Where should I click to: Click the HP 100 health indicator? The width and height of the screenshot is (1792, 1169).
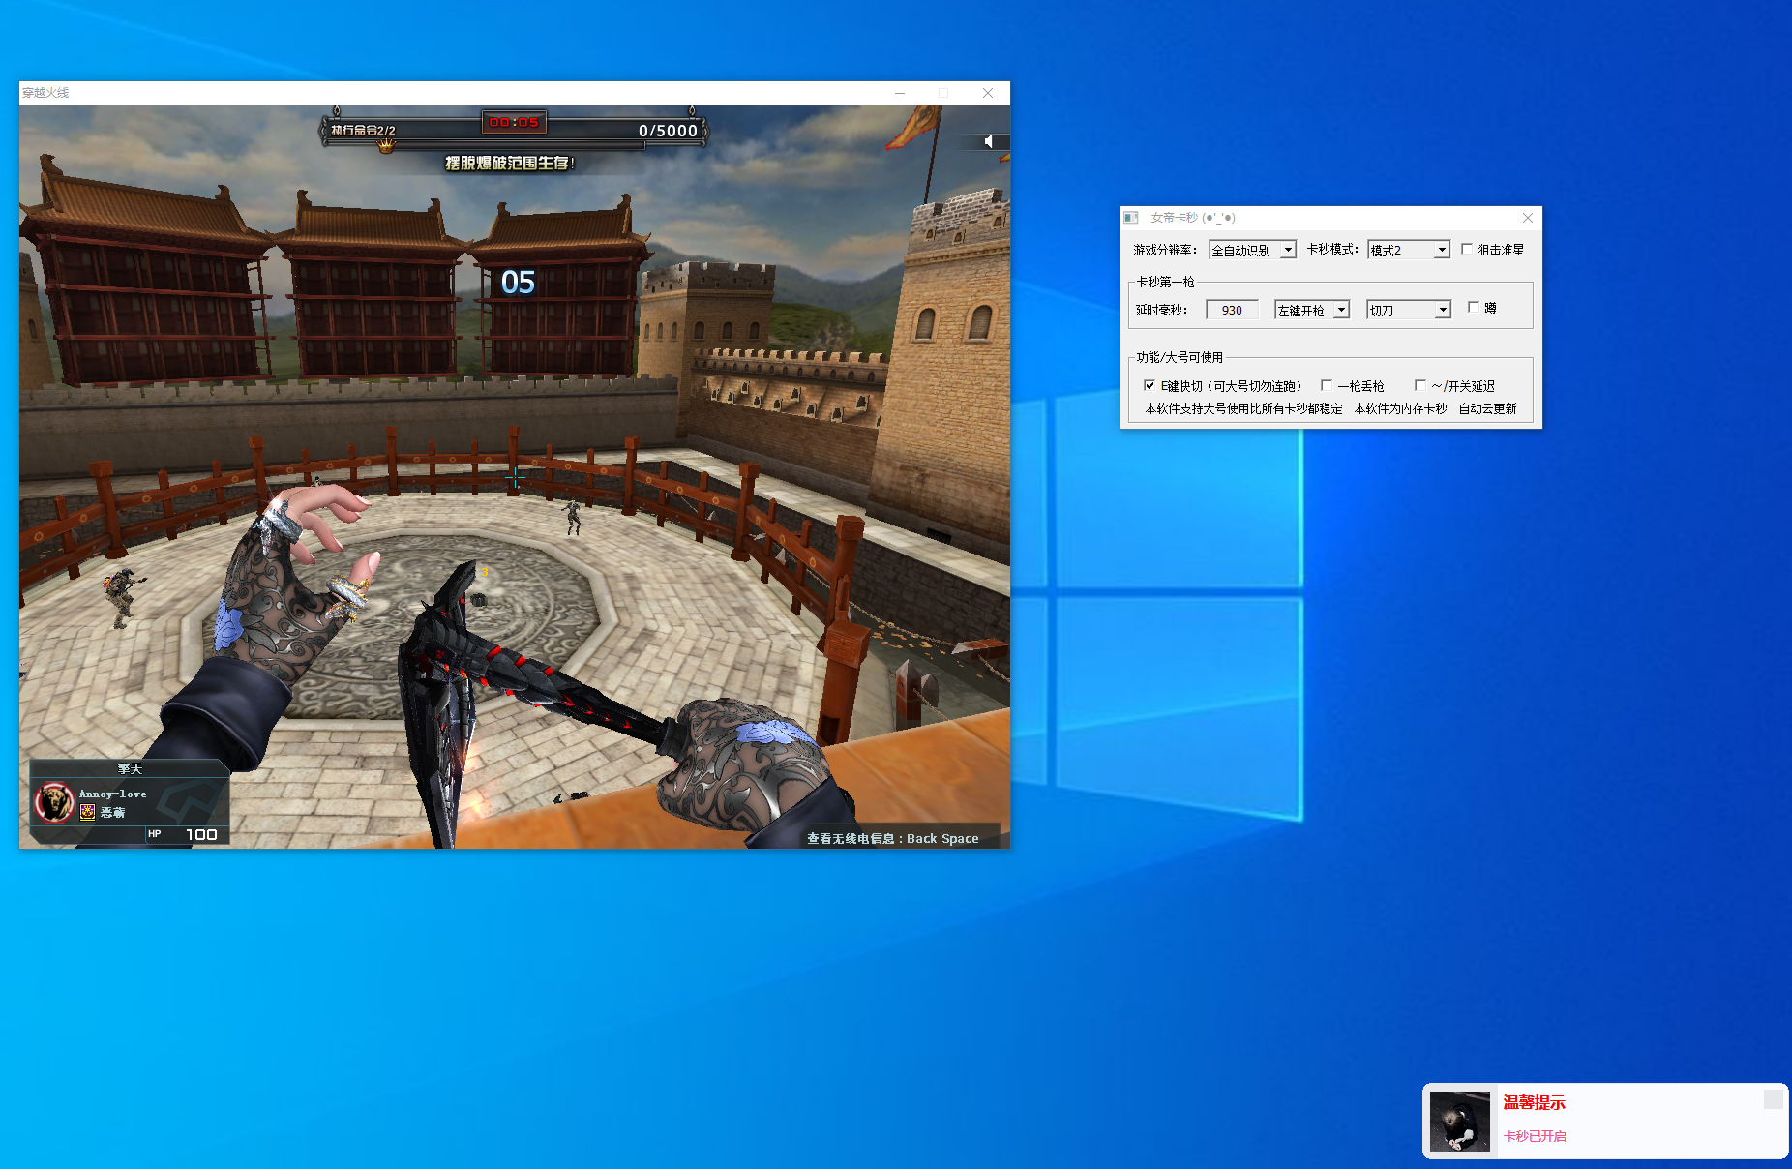pyautogui.click(x=184, y=834)
